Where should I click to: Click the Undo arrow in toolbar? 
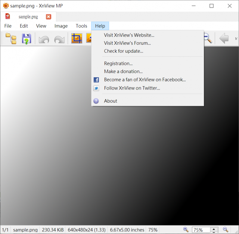pyautogui.click(x=44, y=39)
